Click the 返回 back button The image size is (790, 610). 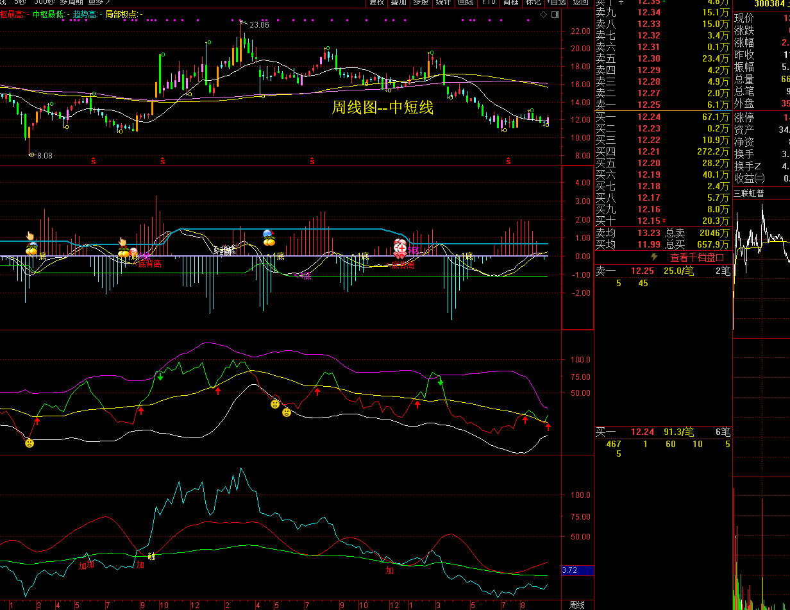point(580,3)
